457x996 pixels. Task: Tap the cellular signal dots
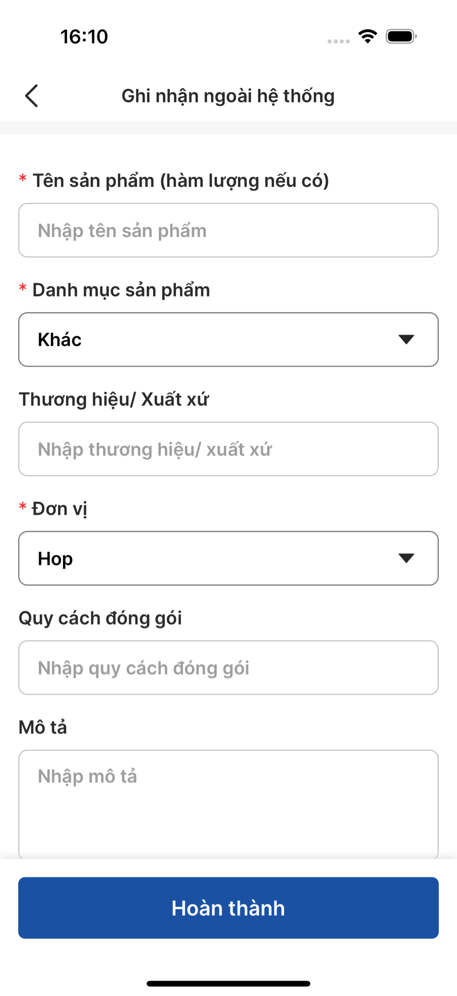click(338, 41)
